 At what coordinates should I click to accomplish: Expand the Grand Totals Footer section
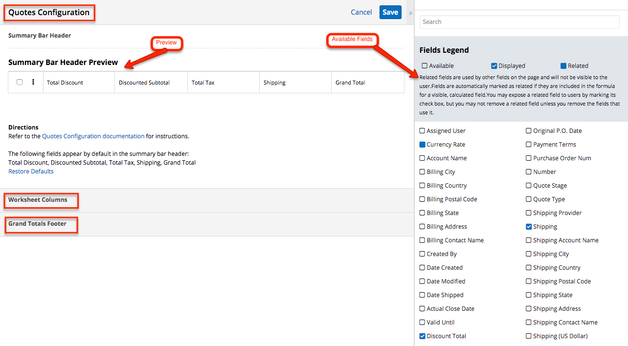point(206,224)
